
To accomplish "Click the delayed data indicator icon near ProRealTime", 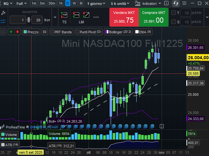I will click(x=28, y=127).
